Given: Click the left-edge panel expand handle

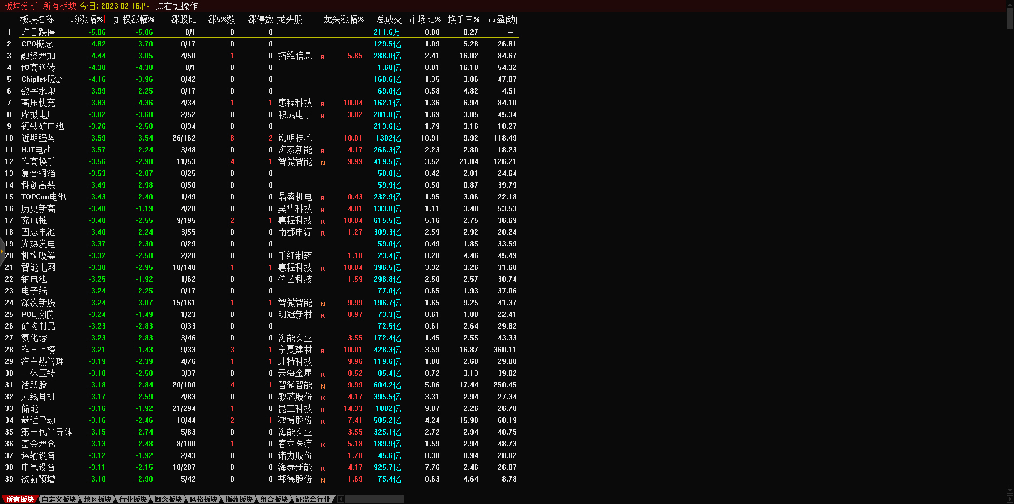Looking at the screenshot, I should tap(2, 251).
